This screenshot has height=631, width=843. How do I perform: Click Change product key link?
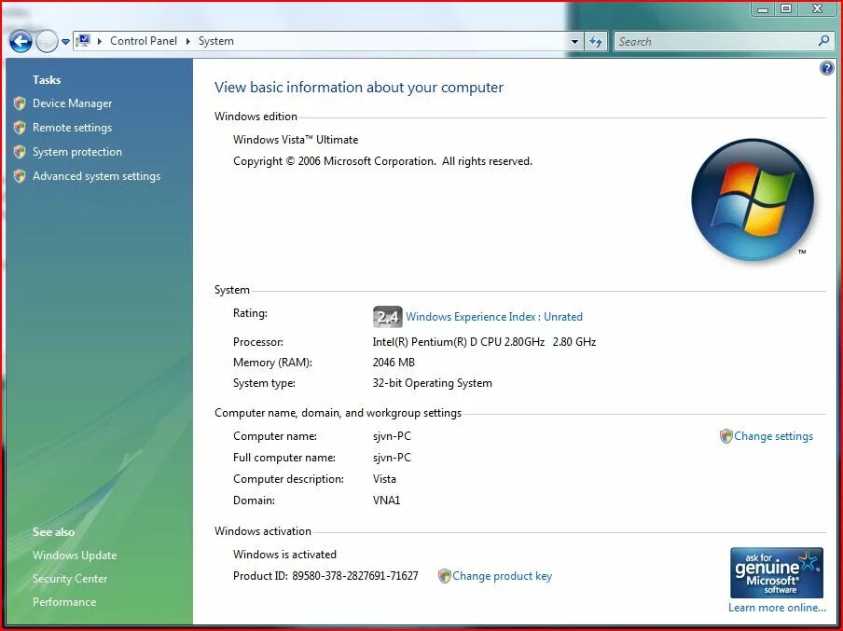[x=502, y=576]
